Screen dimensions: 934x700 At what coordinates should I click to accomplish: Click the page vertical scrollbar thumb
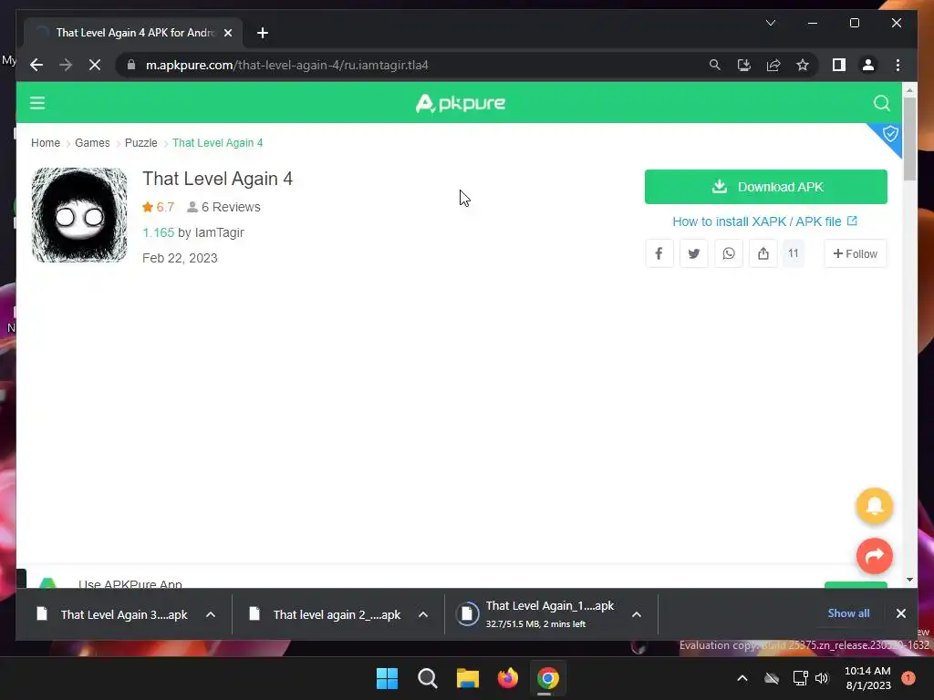909,139
